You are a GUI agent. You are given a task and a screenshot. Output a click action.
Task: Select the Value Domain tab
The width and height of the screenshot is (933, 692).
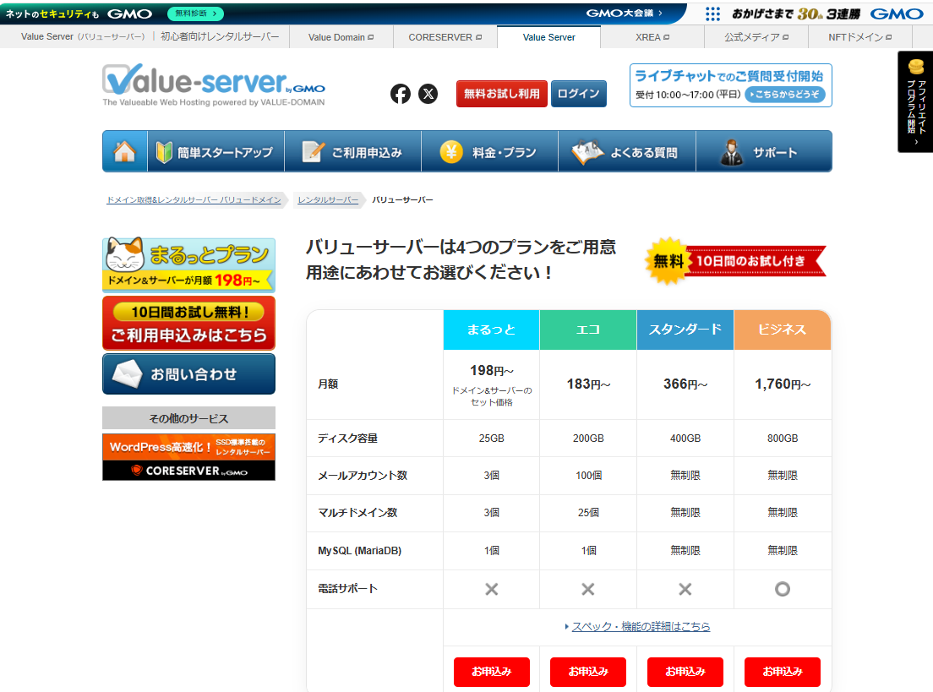[x=340, y=36]
